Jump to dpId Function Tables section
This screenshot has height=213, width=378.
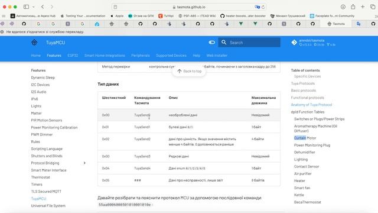coord(308,112)
